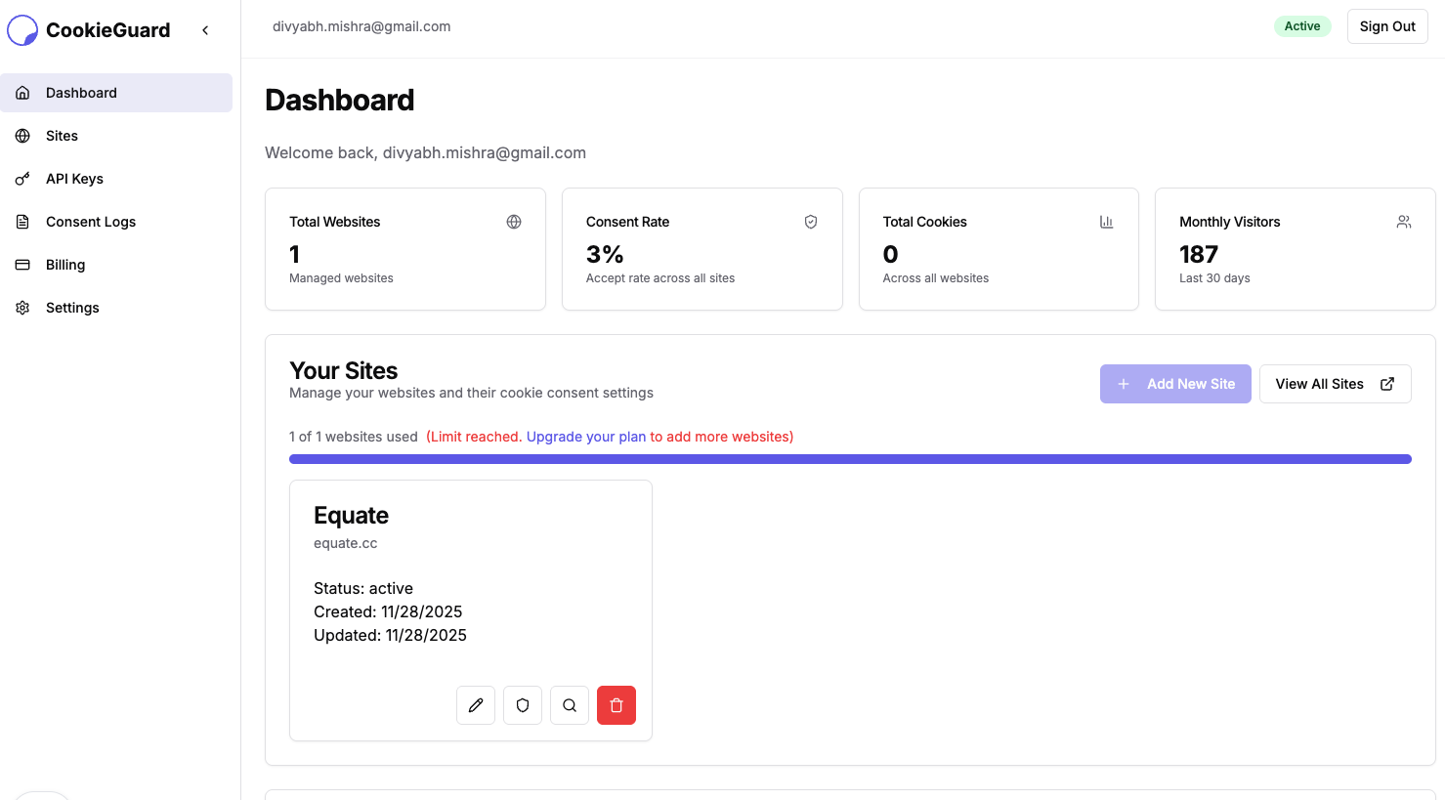
Task: Edit the Equate site with pencil icon
Action: [476, 704]
